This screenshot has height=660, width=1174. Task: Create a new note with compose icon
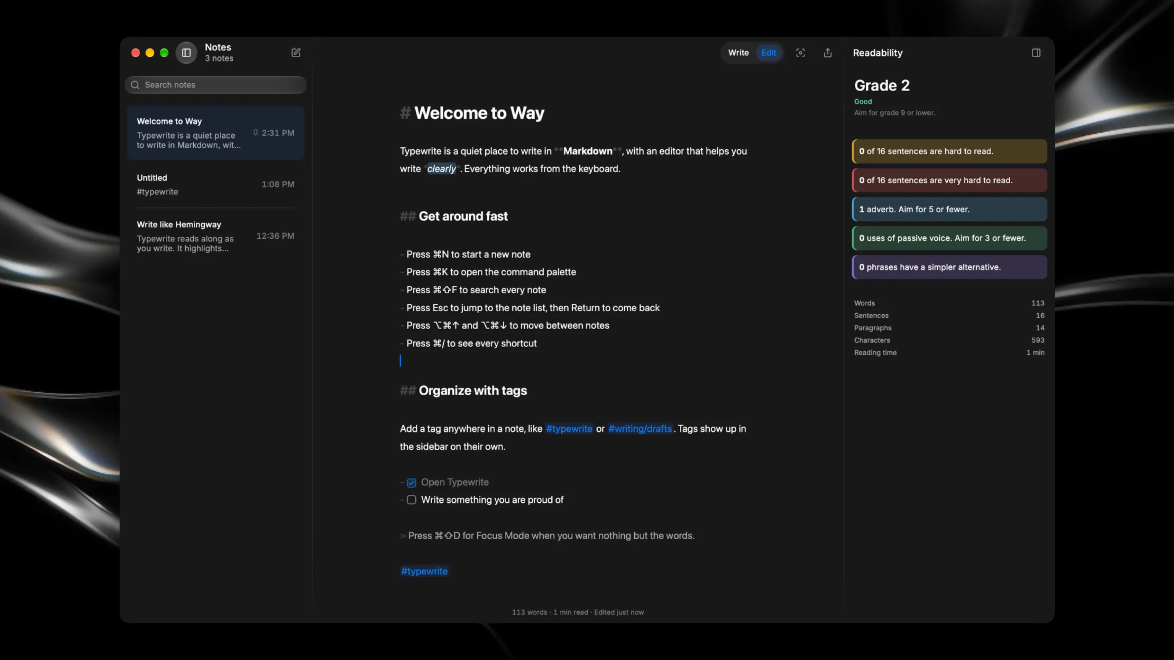296,53
